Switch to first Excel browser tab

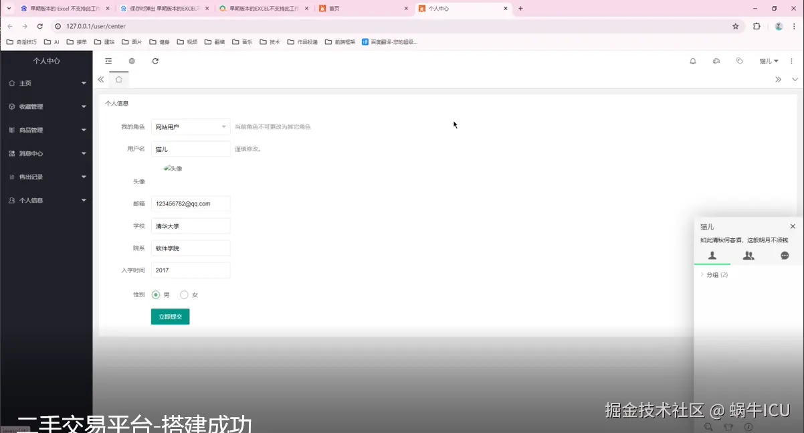click(x=65, y=9)
